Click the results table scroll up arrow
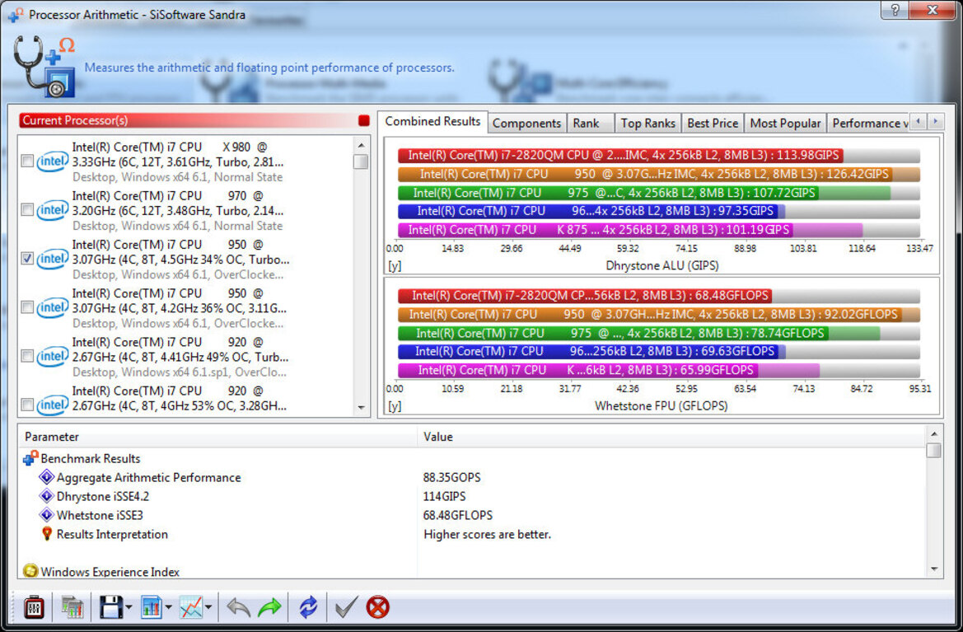This screenshot has width=963, height=632. (x=933, y=433)
